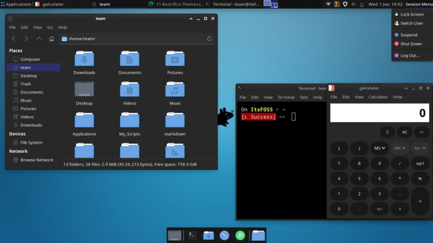Choose Shut Down in session menu
Image resolution: width=433 pixels, height=243 pixels.
412,44
